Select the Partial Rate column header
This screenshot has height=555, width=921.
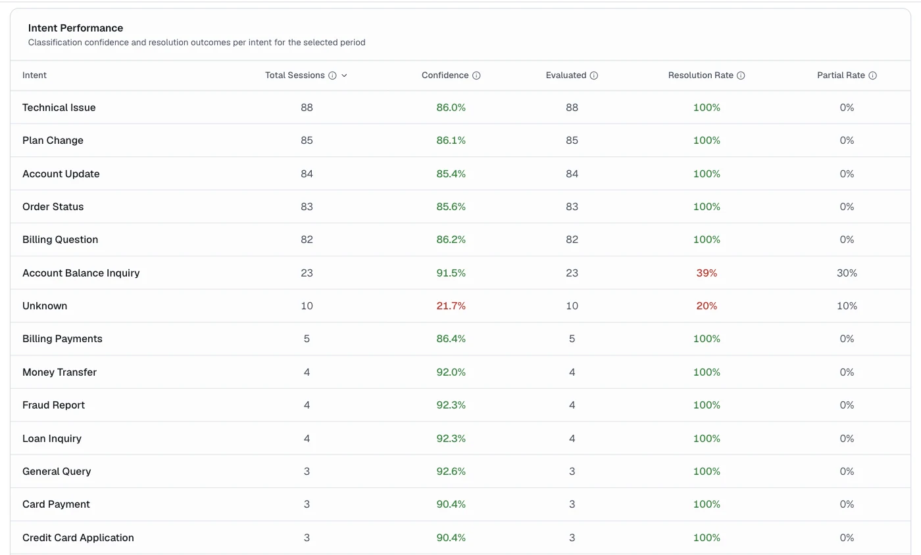coord(841,76)
